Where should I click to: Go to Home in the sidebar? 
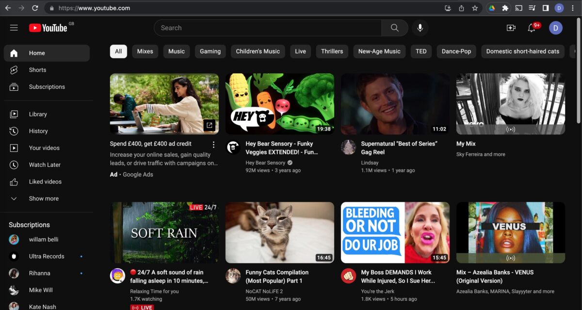(47, 53)
